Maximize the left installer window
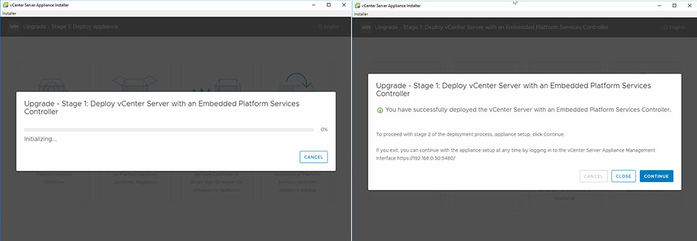697x241 pixels. (329, 5)
